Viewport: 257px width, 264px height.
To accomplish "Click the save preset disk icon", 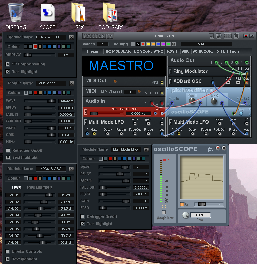I will click(211, 36).
